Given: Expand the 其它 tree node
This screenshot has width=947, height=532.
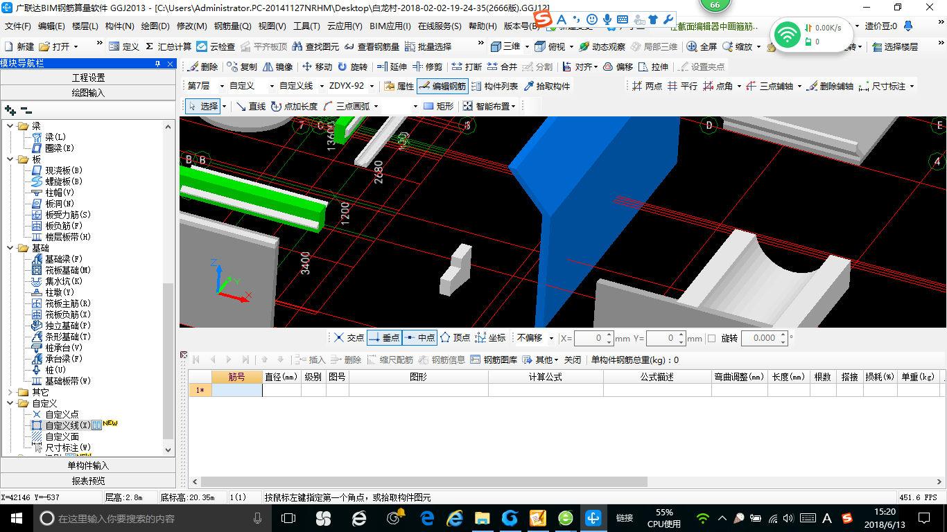Looking at the screenshot, I should coord(10,392).
